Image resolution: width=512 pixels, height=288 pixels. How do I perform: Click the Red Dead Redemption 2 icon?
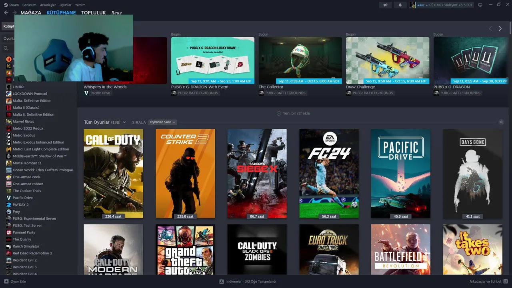click(x=9, y=253)
